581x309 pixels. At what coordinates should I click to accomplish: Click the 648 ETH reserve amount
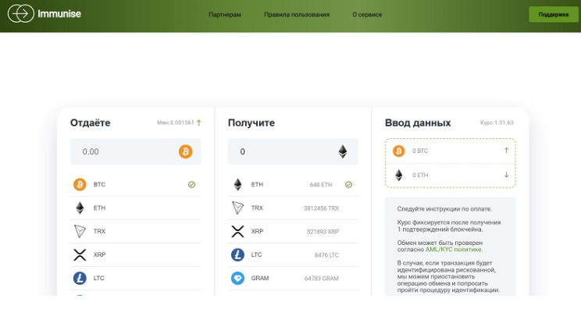pos(321,185)
